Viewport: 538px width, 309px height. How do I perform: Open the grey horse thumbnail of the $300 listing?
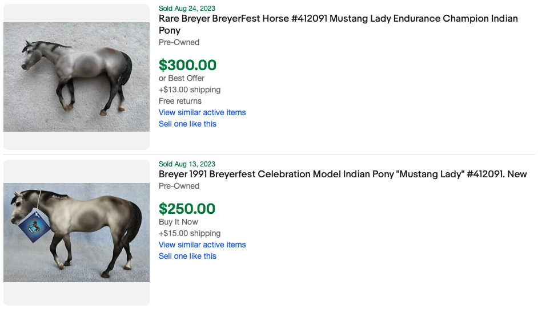click(x=77, y=77)
